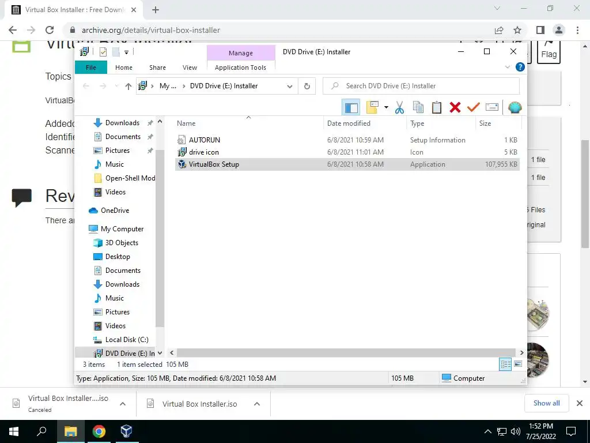Screen dimensions: 590x443
Task: Select OneDrive in navigation pane
Action: point(115,210)
